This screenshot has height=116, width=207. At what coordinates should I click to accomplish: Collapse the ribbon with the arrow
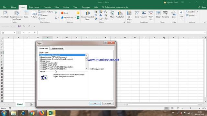(205, 22)
